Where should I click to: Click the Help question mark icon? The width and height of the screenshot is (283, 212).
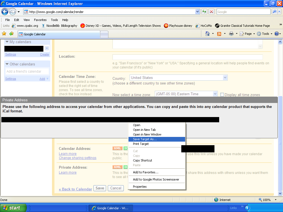(276, 34)
